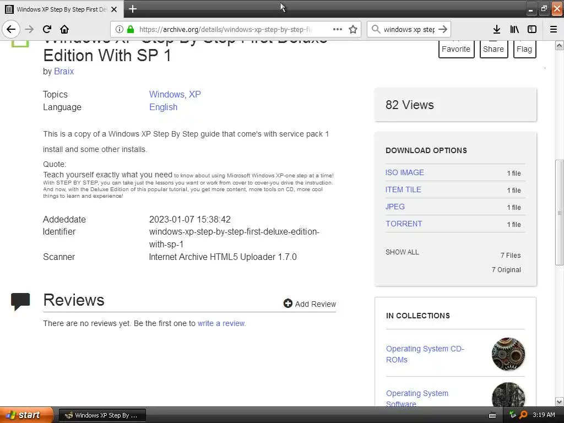This screenshot has height=423, width=564.
Task: Download the ISO IMAGE file
Action: (405, 172)
